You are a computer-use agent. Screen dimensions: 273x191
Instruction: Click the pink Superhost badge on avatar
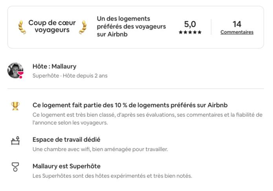click(x=20, y=75)
